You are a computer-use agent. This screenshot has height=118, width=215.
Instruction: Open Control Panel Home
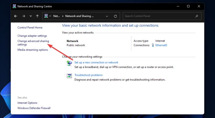click(30, 27)
